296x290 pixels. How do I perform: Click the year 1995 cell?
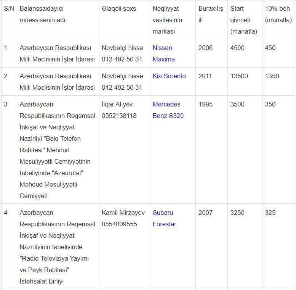click(x=205, y=104)
